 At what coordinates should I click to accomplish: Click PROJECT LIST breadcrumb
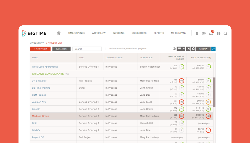tap(55, 43)
